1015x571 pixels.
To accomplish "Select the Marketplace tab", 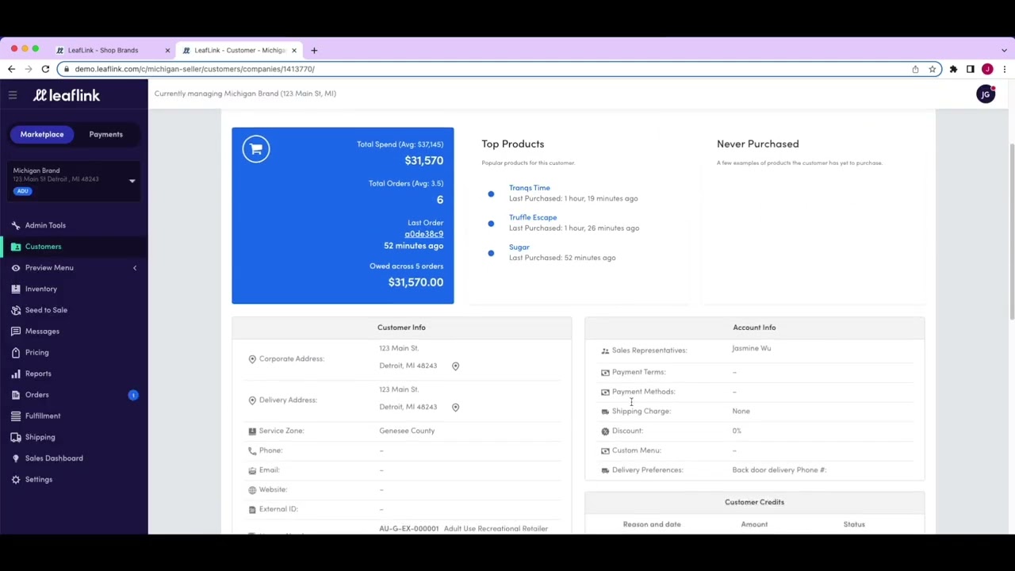I will (x=42, y=134).
